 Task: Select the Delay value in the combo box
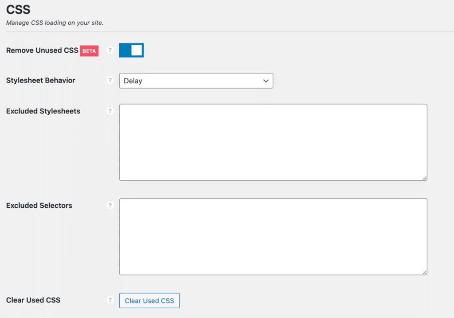point(196,81)
